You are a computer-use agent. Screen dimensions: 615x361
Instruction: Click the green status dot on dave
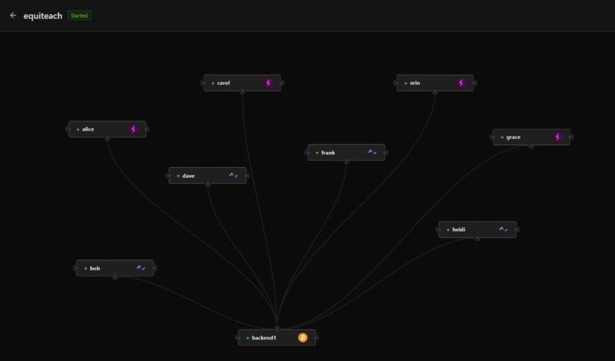click(179, 176)
